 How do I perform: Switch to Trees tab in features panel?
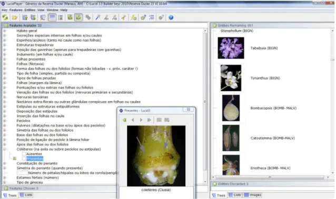[10, 195]
